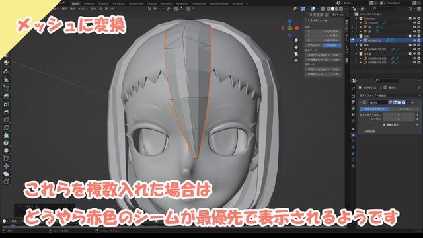423x238 pixels.
Task: Open the Object Data properties tab
Action: 353,160
